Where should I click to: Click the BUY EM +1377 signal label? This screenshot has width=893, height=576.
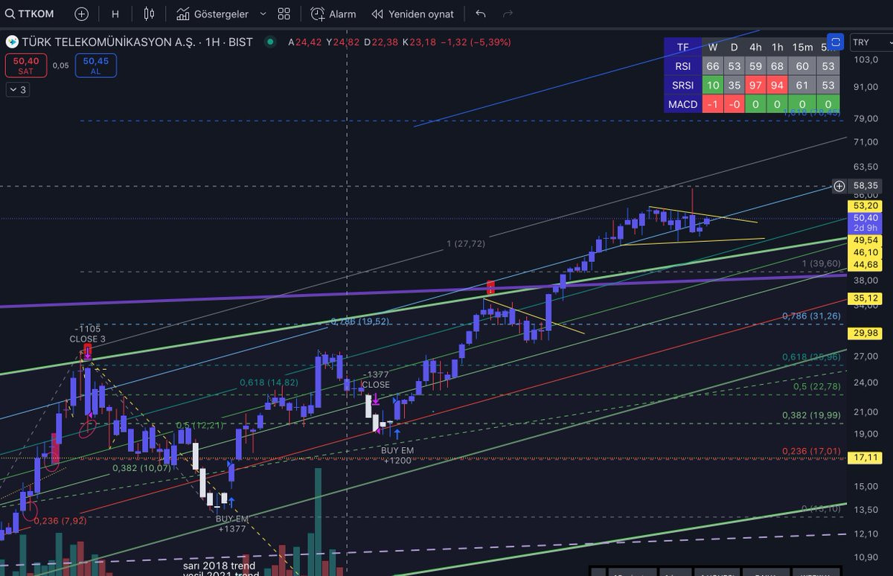231,523
